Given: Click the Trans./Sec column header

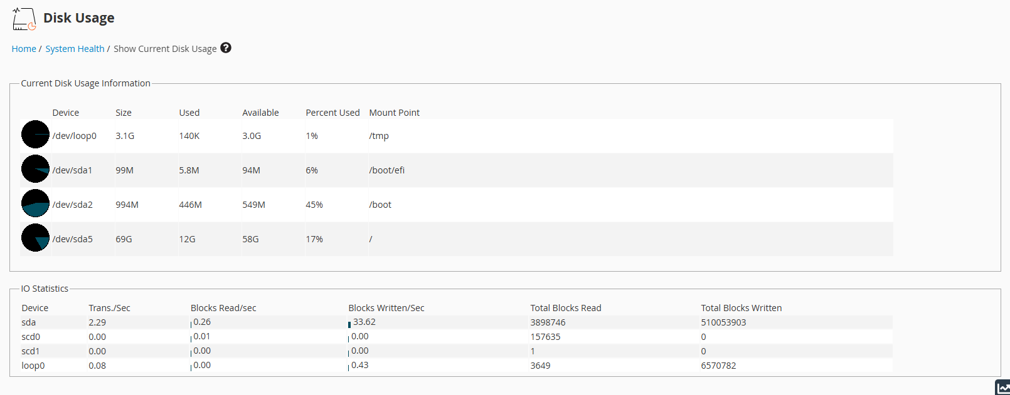Looking at the screenshot, I should pyautogui.click(x=109, y=308).
